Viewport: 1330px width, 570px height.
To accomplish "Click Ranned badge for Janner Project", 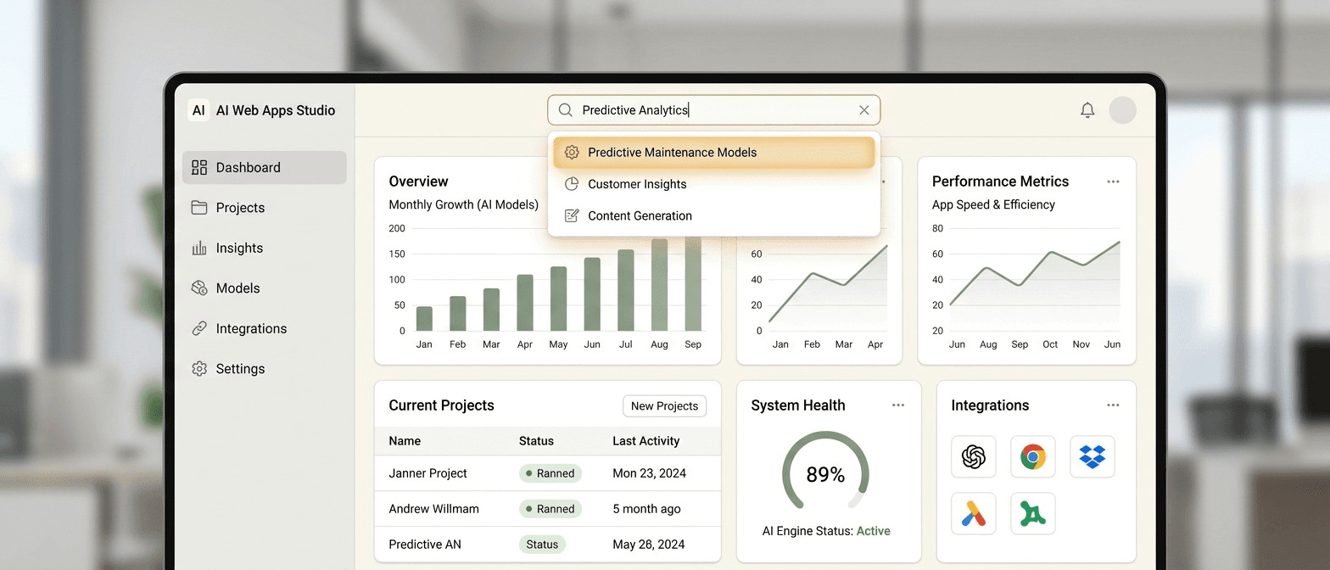I will [x=550, y=473].
